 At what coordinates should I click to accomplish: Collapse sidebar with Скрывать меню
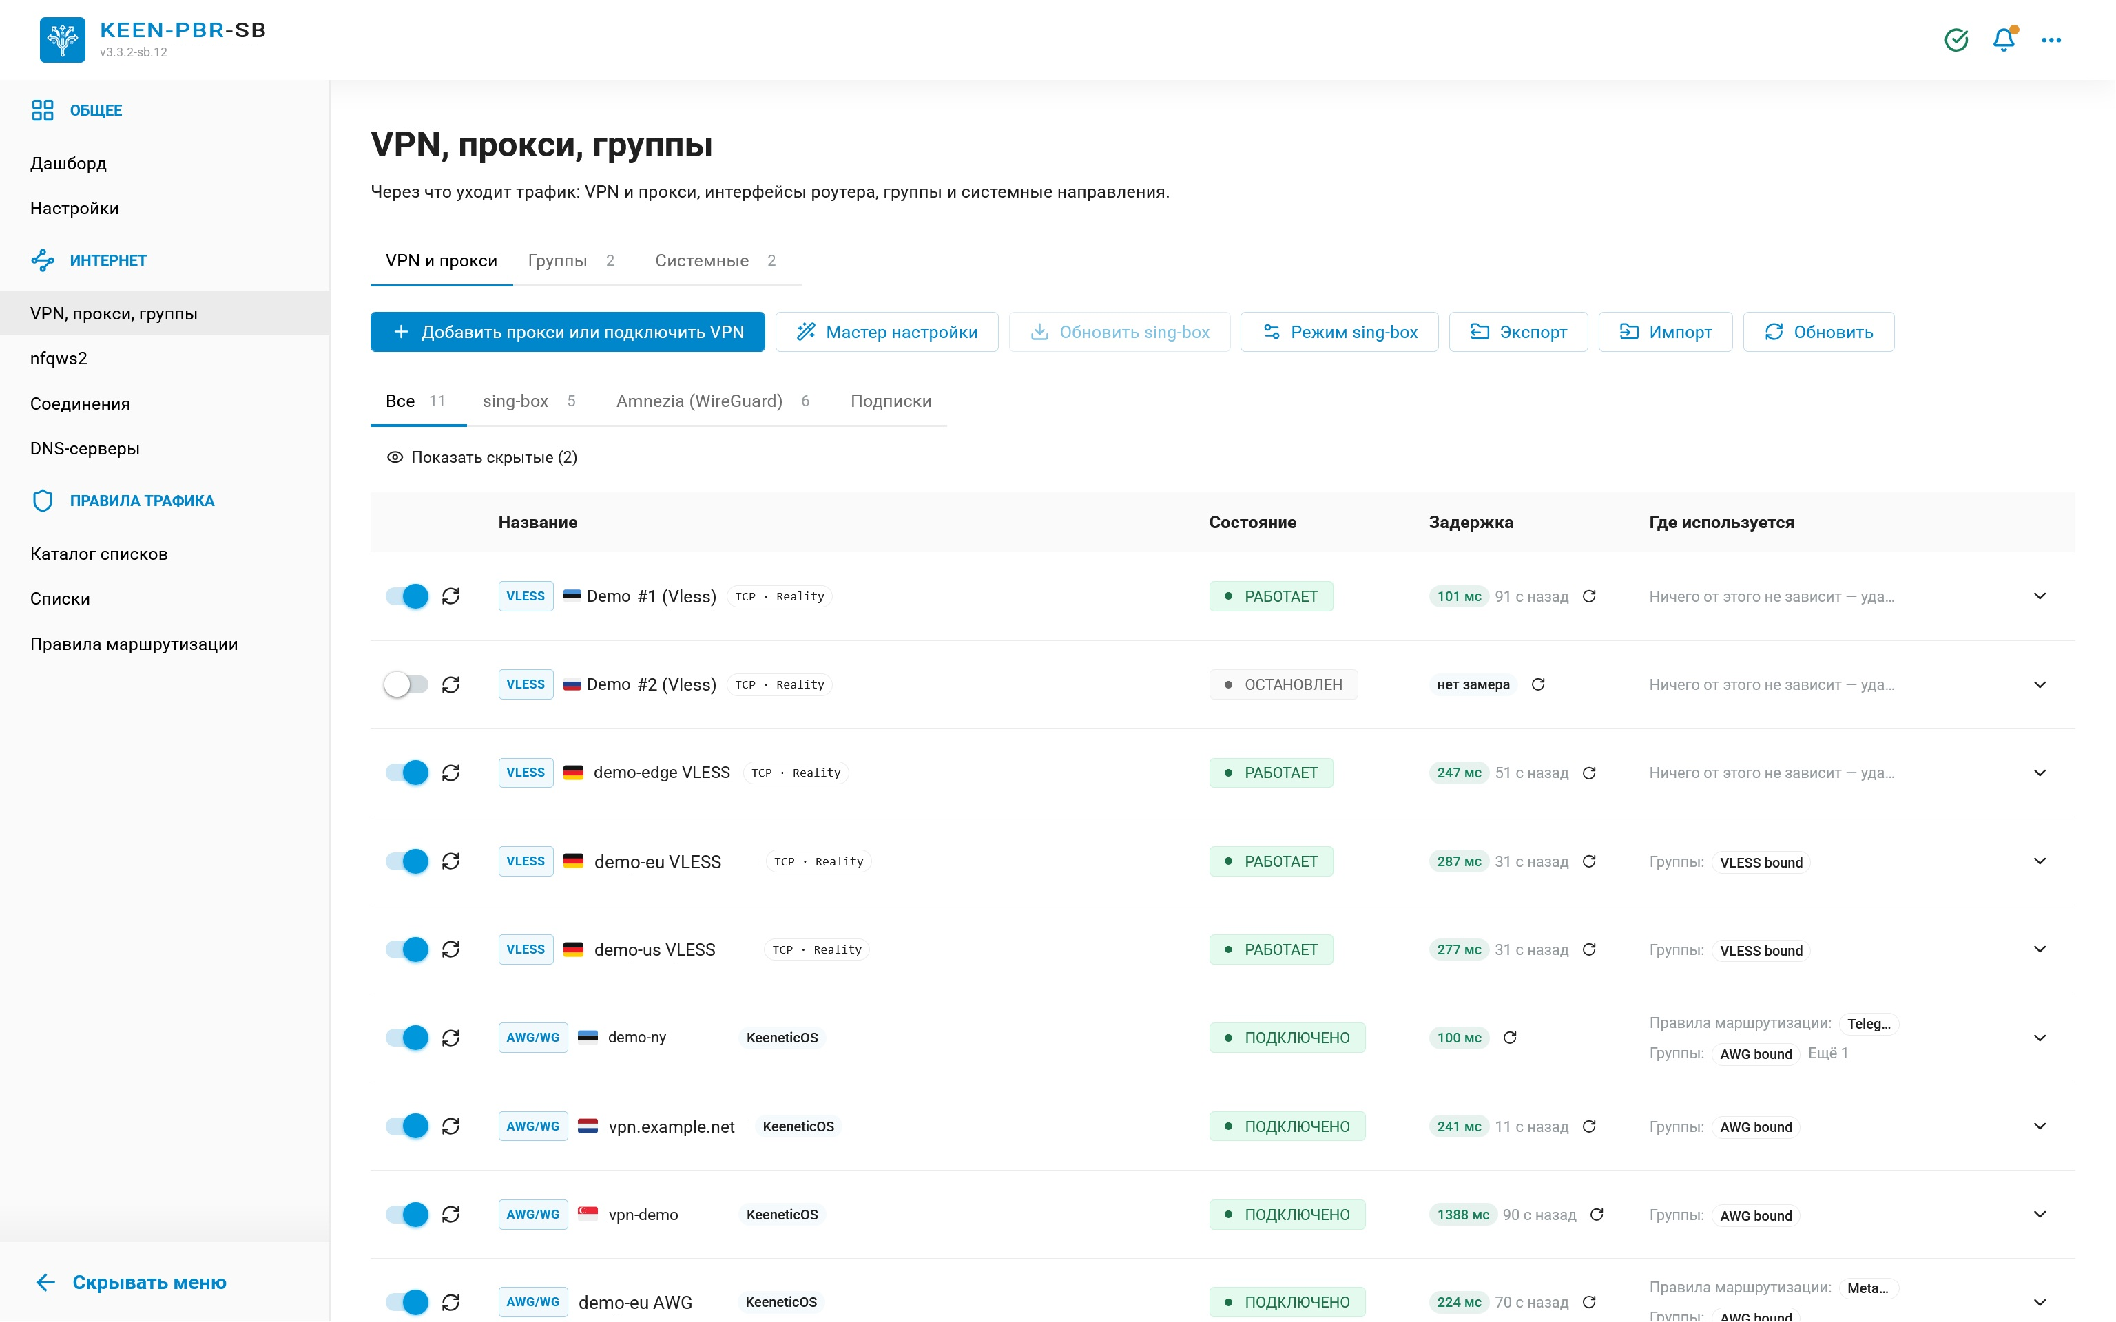[131, 1282]
